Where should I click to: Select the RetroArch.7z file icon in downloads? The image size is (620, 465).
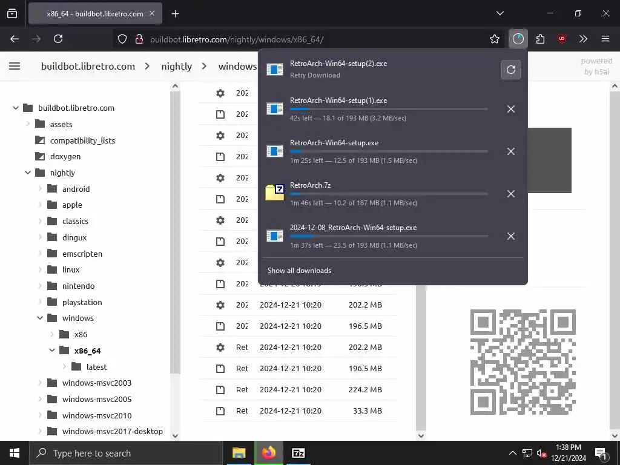[275, 193]
